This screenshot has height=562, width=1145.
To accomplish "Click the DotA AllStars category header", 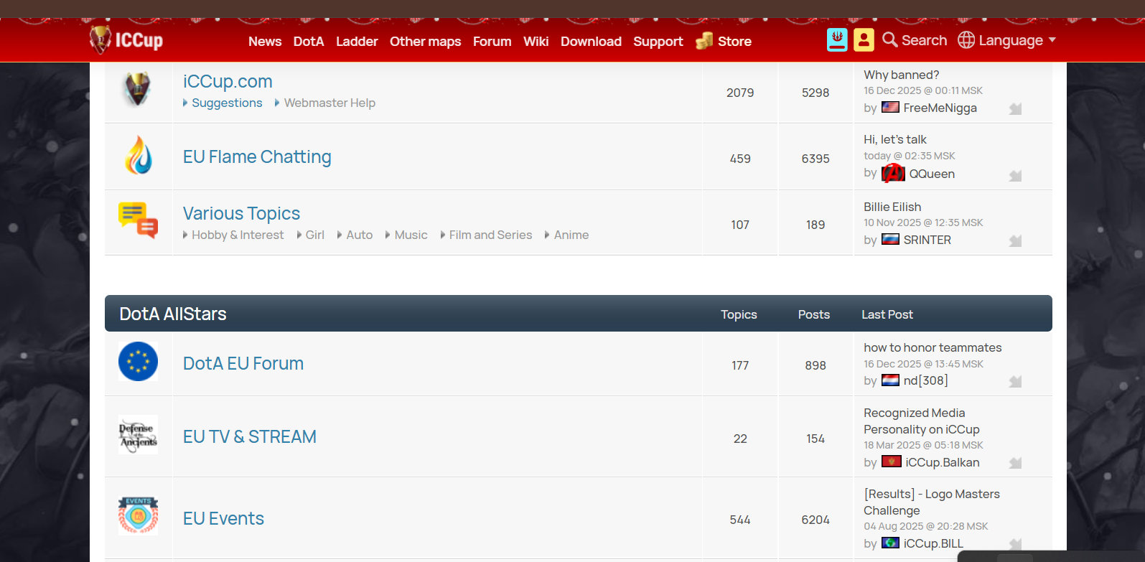I will pyautogui.click(x=173, y=314).
